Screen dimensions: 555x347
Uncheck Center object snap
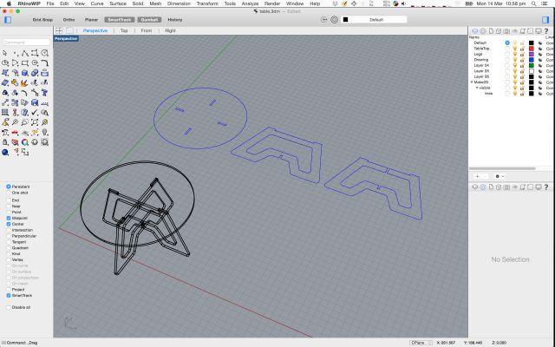pyautogui.click(x=9, y=224)
